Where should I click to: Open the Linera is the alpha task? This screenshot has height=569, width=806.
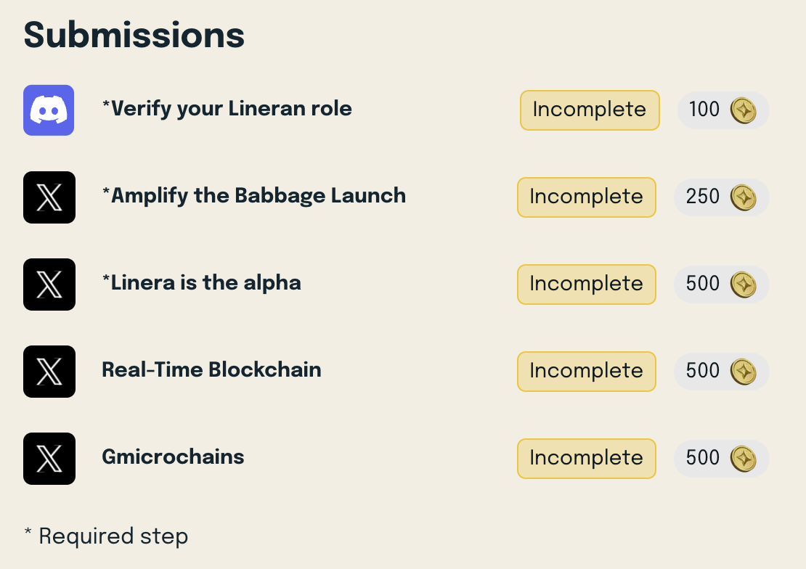pos(202,283)
